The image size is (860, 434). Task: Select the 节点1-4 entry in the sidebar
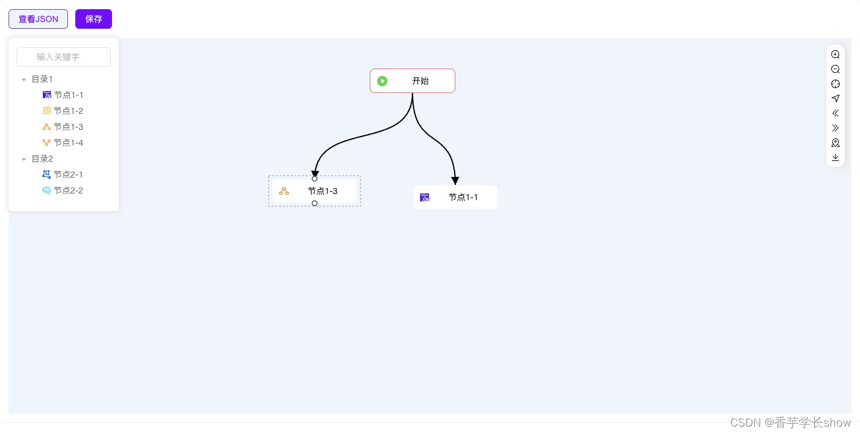[67, 143]
